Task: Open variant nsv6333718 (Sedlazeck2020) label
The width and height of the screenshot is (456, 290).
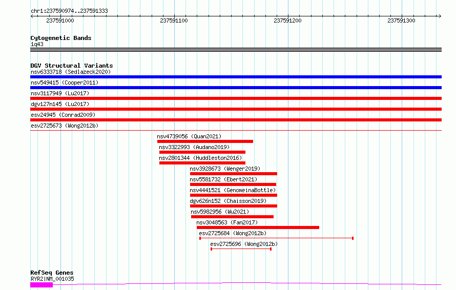Action: coord(71,72)
